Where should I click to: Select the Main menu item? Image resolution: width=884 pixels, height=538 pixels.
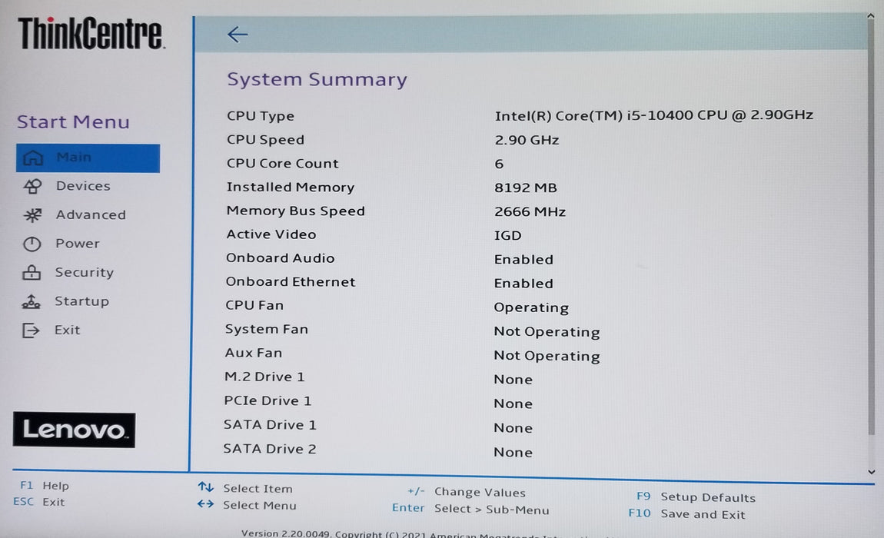[x=88, y=158]
